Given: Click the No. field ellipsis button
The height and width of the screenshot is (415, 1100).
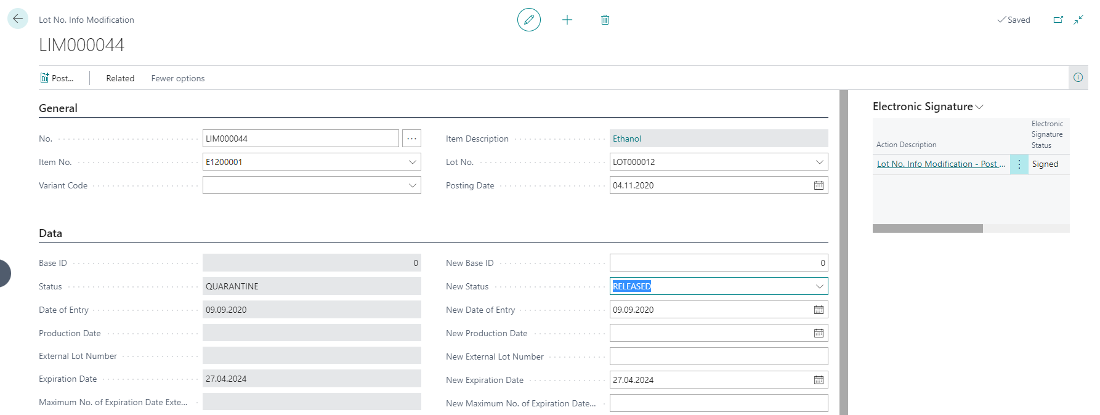Looking at the screenshot, I should coord(411,139).
